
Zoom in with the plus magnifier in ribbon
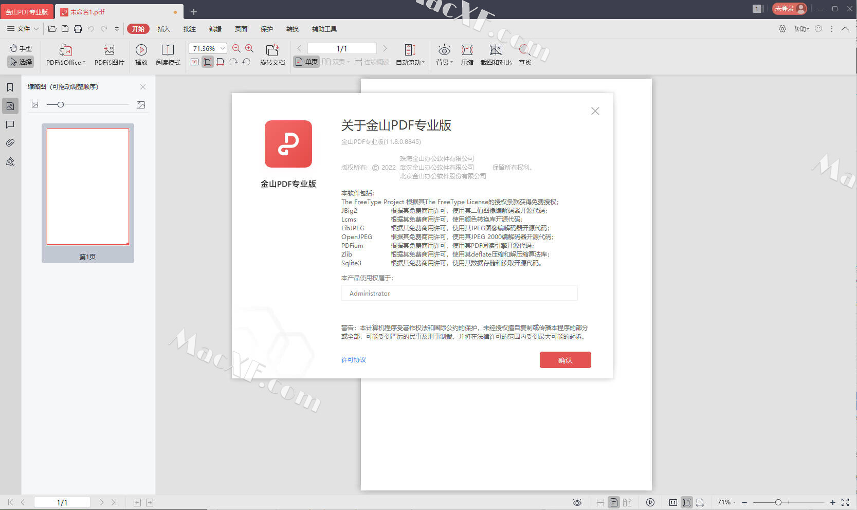249,48
